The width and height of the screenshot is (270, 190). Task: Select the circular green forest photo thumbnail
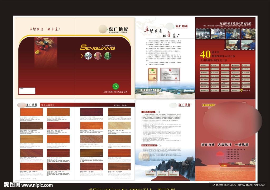108,56
